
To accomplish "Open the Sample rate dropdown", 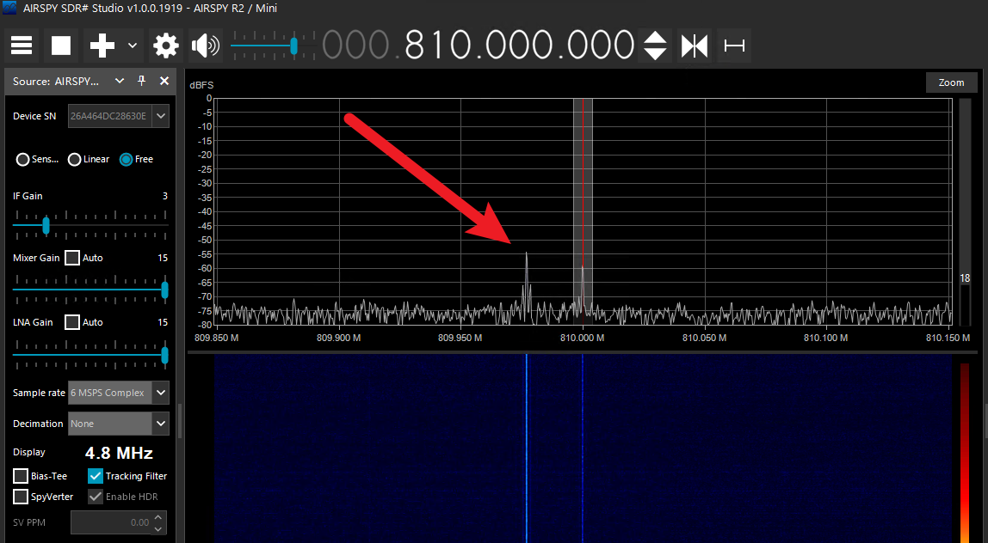I will (x=119, y=393).
